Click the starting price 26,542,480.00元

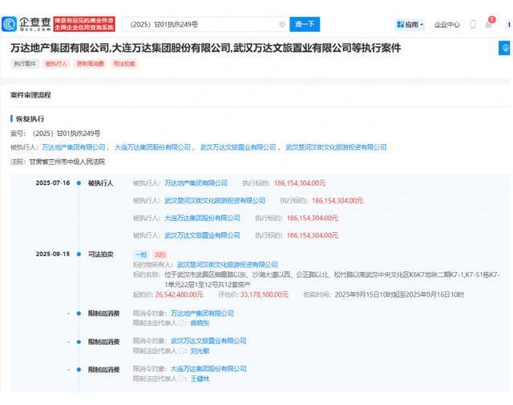point(179,295)
